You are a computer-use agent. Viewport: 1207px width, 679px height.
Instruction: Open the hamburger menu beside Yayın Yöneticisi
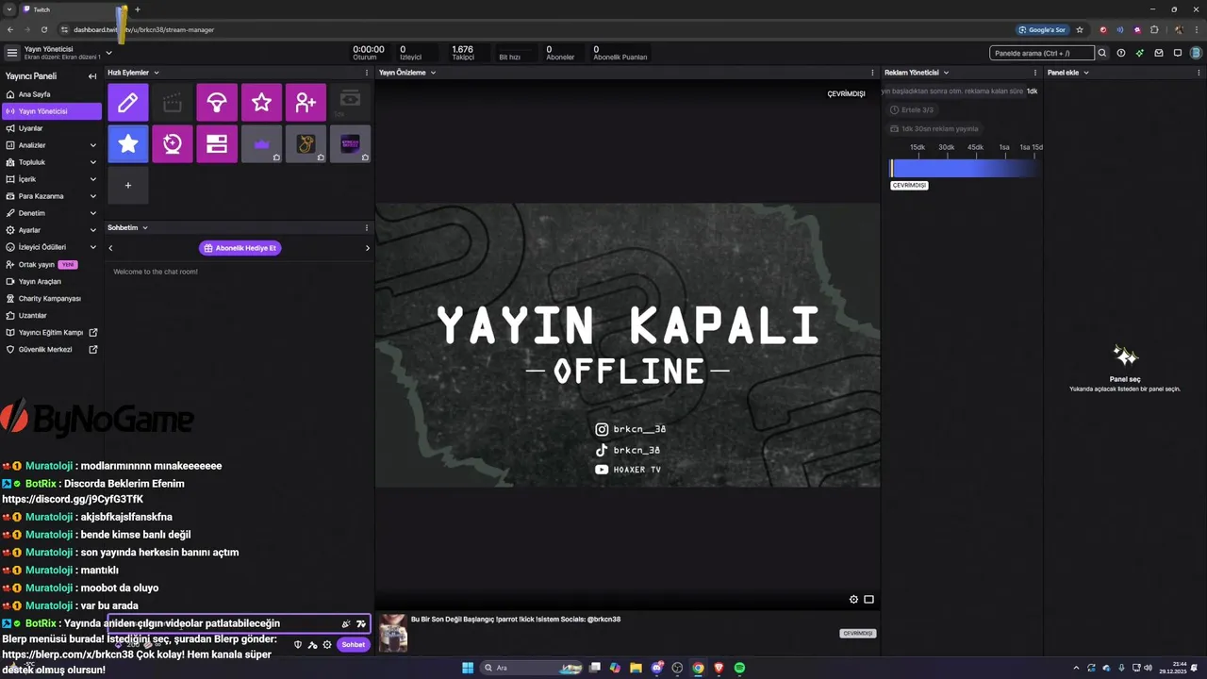click(x=11, y=53)
